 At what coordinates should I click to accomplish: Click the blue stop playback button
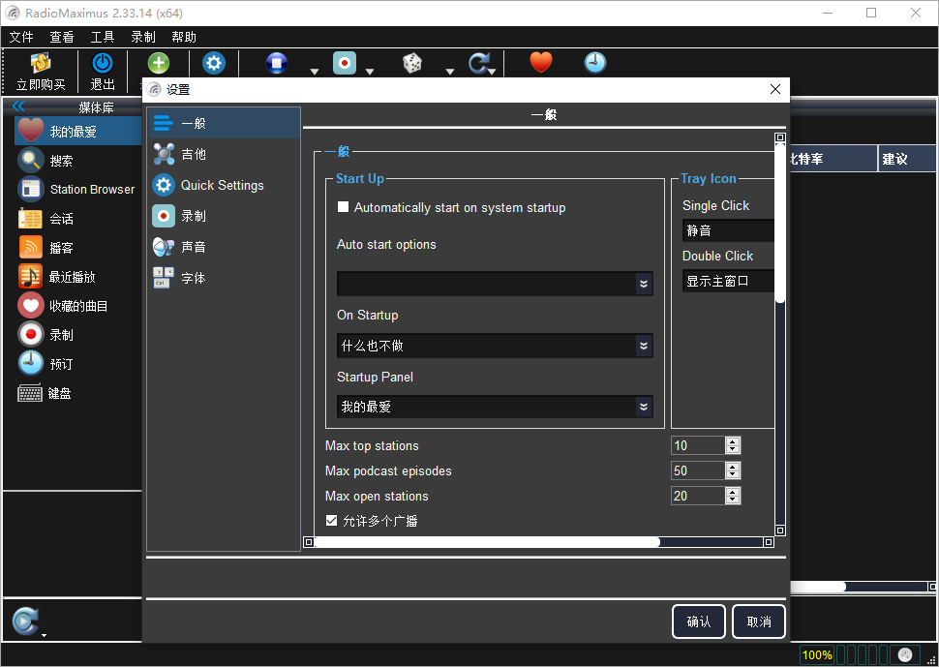tap(277, 63)
